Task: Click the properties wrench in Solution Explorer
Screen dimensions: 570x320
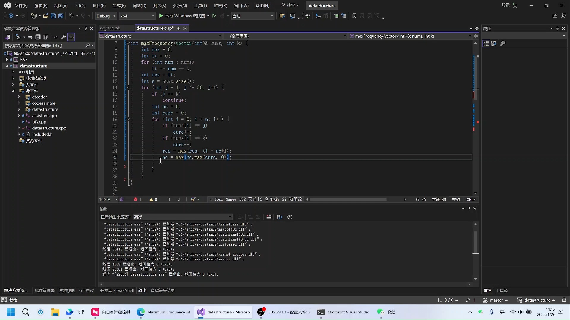Action: point(63,37)
